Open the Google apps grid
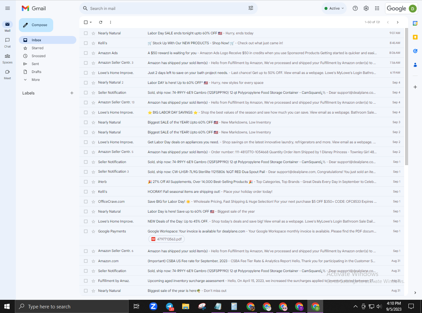This screenshot has height=313, width=422. point(377,8)
